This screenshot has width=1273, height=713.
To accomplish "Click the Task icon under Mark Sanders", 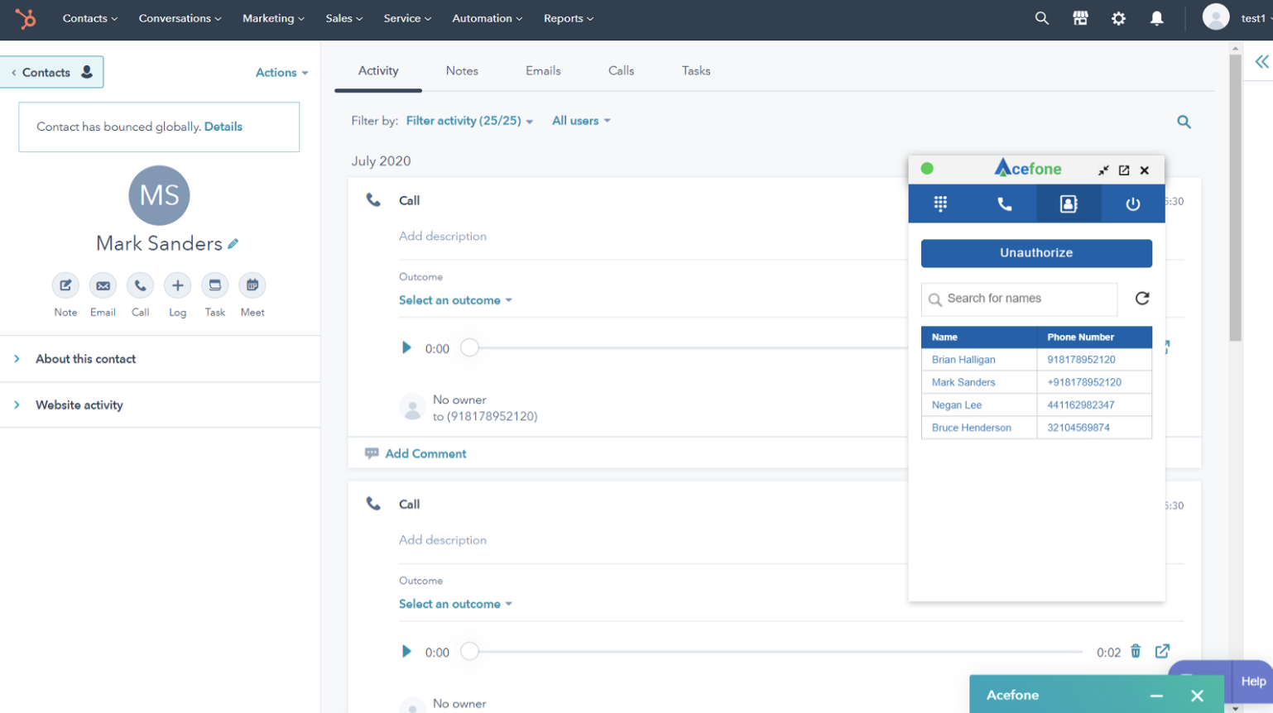I will coord(215,285).
